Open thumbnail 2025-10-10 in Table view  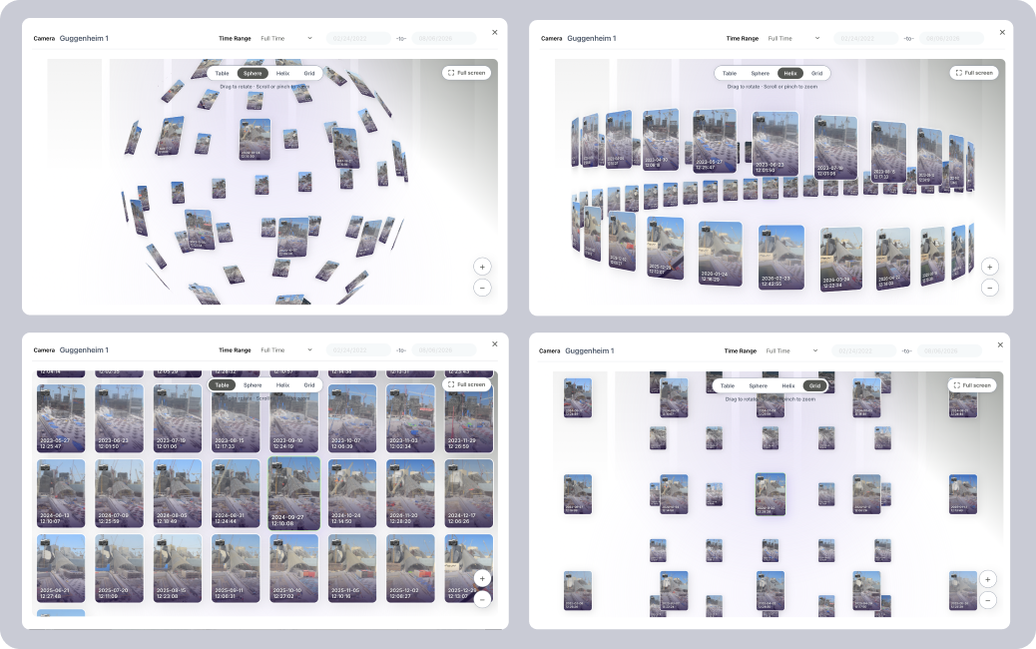294,568
